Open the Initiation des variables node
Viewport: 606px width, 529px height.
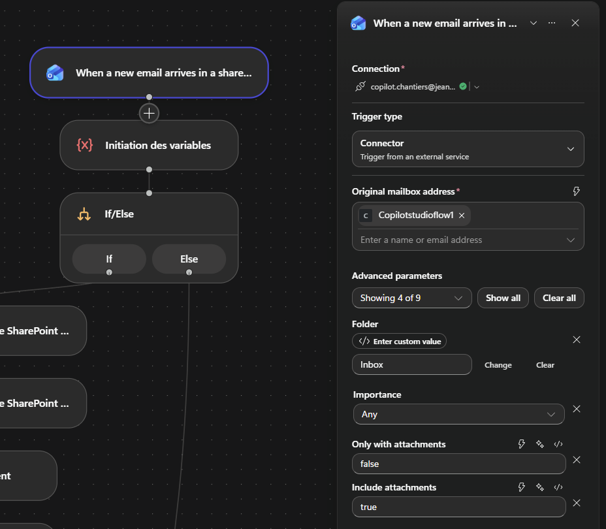[149, 145]
